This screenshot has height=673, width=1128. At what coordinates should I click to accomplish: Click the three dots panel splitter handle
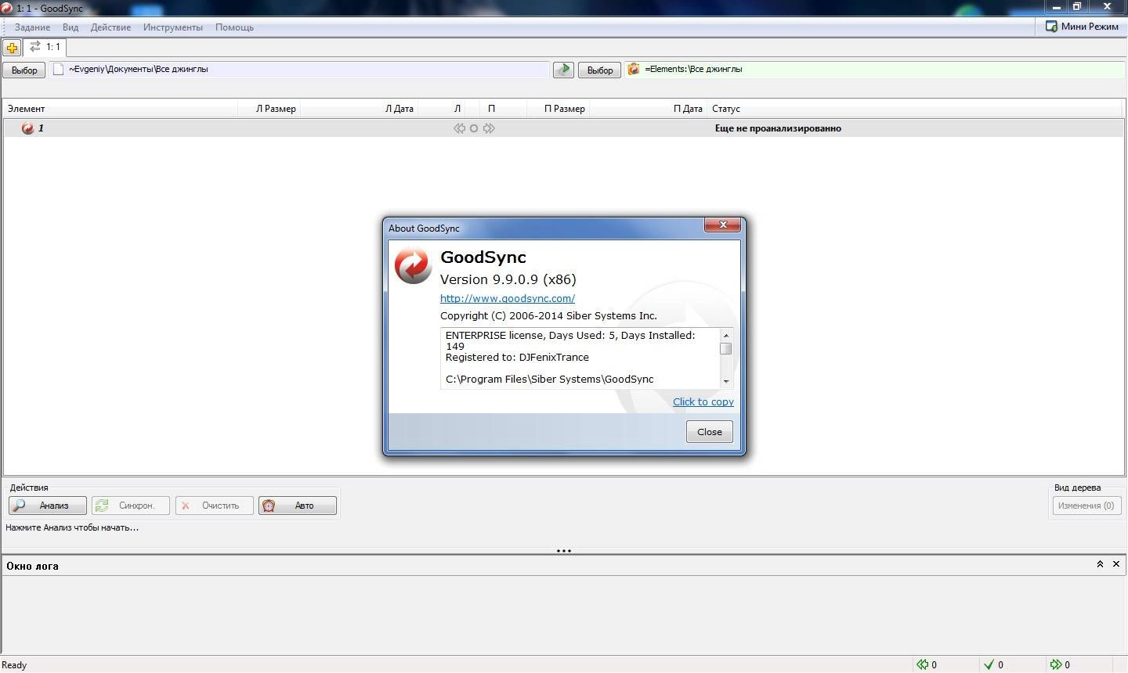point(564,551)
